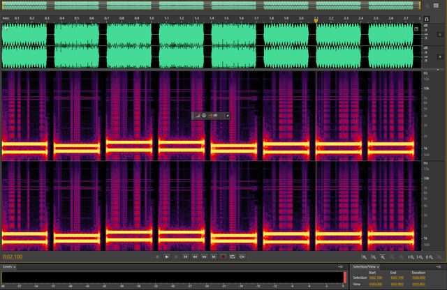This screenshot has height=290, width=447.
Task: Click the red clip indicator on level meter
Action: (x=345, y=277)
